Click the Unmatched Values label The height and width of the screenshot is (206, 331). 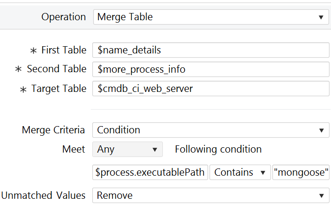43,195
